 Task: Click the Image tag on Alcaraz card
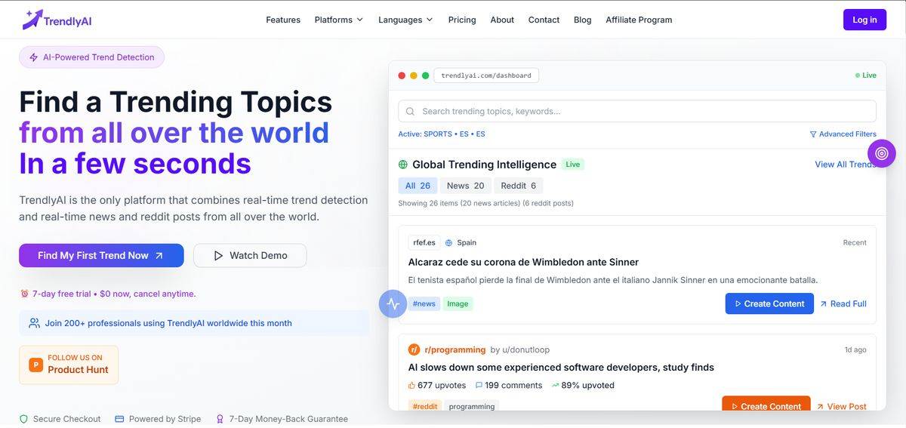(x=458, y=304)
